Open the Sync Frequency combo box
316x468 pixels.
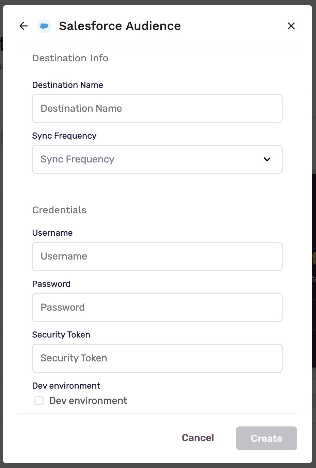pos(150,159)
